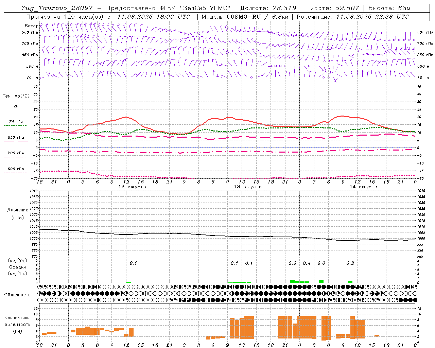Click the green dotted line sample under Td 2м
This screenshot has height=348, width=435.
pyautogui.click(x=15, y=125)
